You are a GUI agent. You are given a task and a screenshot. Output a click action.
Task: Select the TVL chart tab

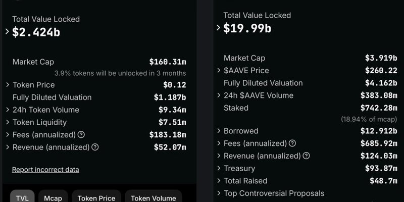pos(22,196)
